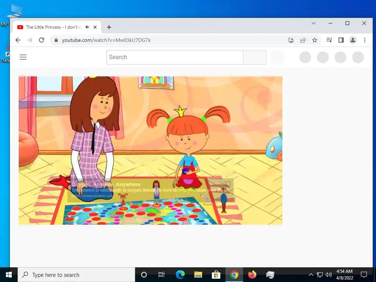
Task: Open the Windows Start menu
Action: click(9, 275)
